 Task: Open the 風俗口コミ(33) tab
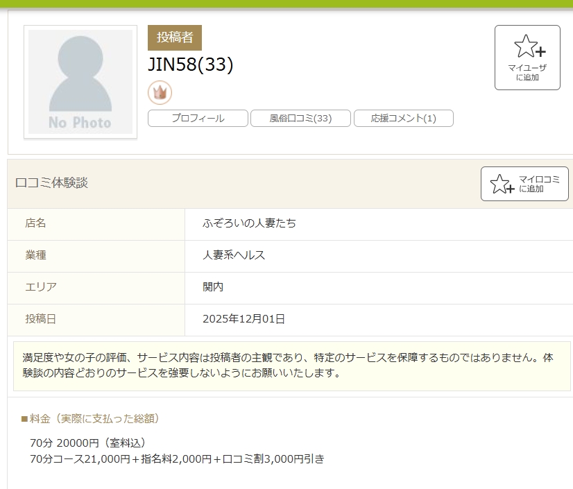click(300, 119)
